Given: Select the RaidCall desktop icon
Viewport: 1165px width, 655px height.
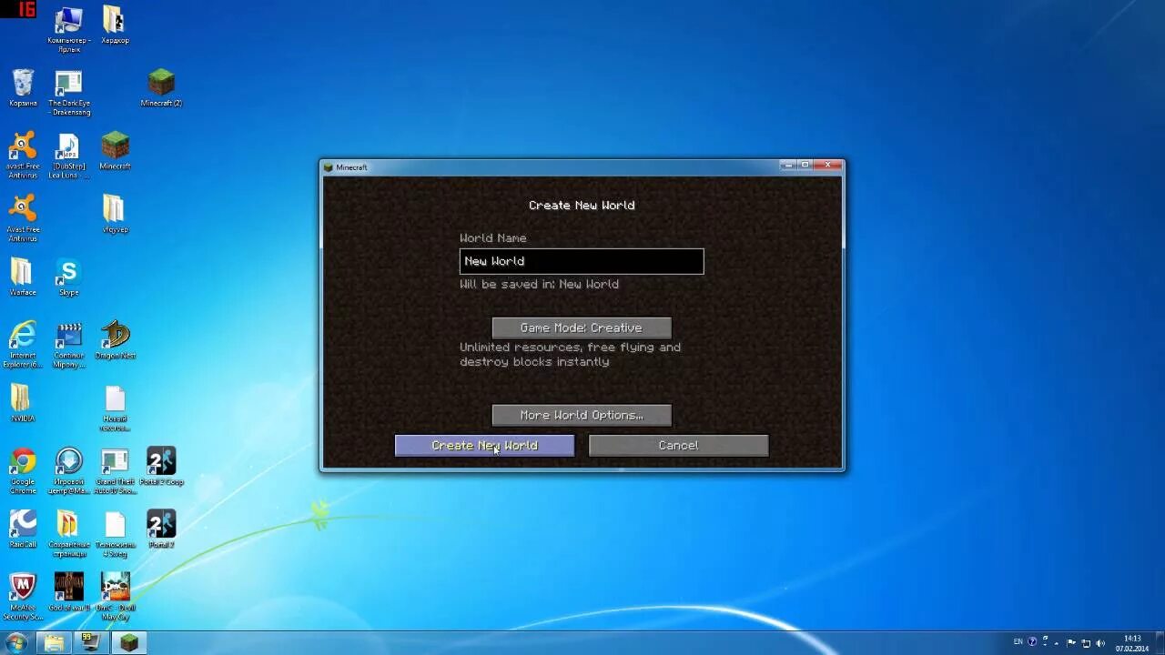Looking at the screenshot, I should [x=23, y=529].
